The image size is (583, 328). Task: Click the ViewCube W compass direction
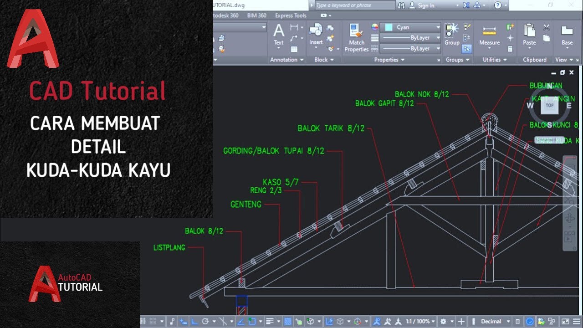tap(530, 106)
